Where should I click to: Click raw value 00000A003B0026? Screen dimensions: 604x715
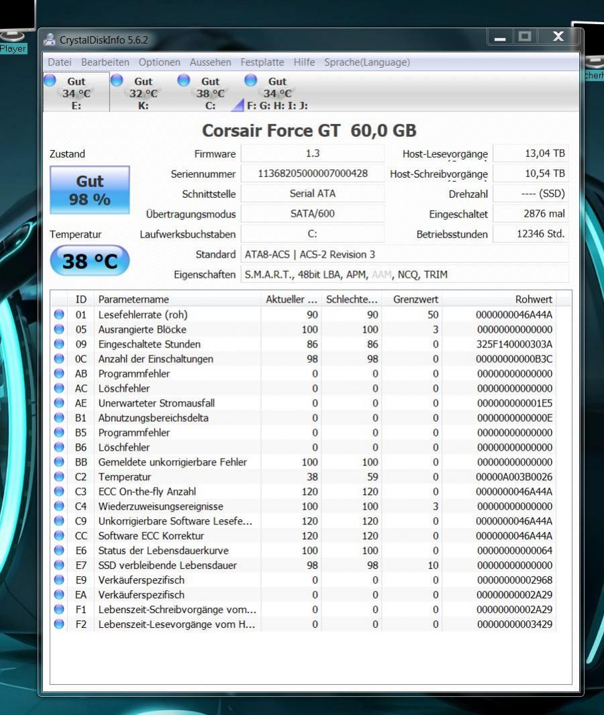click(514, 476)
